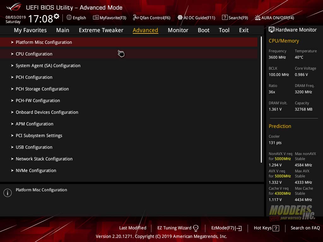Expand Platform Misc Configuration submenu
Image resolution: width=323 pixels, height=242 pixels.
pos(129,42)
